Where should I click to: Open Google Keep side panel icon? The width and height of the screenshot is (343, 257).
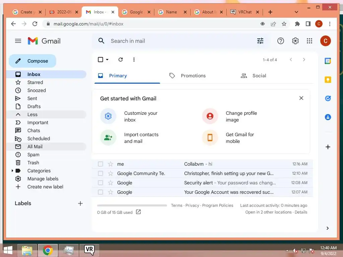click(328, 80)
